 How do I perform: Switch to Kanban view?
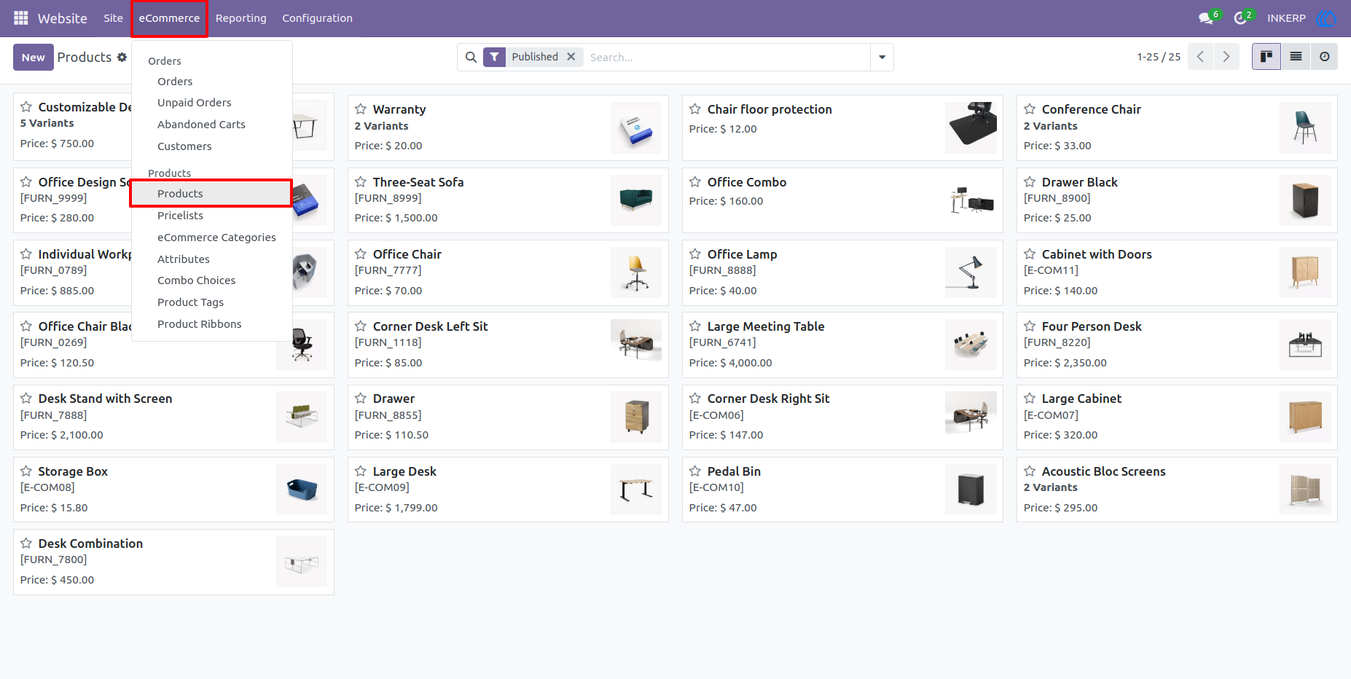click(1266, 57)
